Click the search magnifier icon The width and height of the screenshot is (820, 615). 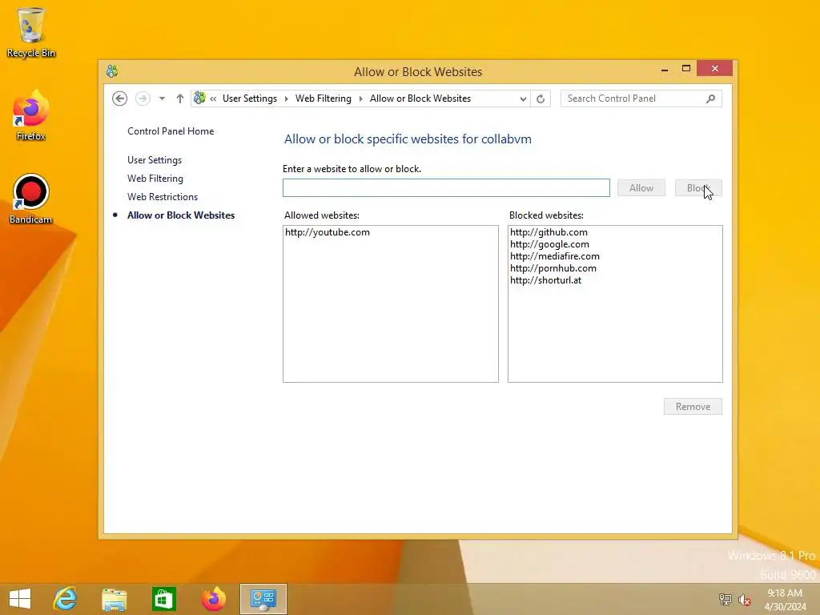710,98
